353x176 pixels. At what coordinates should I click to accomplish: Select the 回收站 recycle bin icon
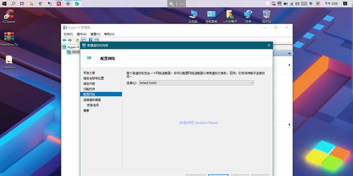click(266, 16)
